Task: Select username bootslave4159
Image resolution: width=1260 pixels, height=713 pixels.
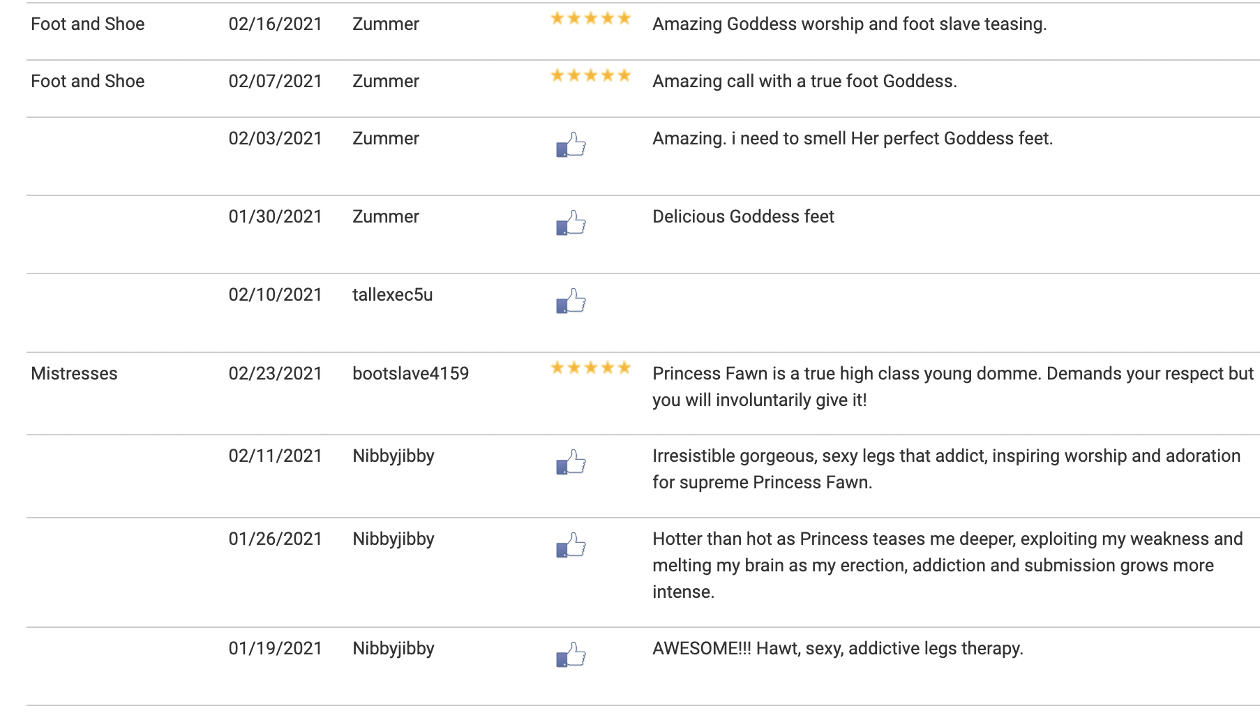Action: tap(410, 374)
